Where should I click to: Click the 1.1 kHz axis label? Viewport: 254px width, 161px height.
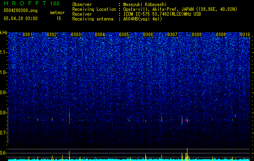point(3,53)
